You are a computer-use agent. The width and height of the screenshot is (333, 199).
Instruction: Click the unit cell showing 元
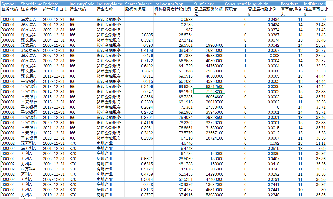click(209, 14)
